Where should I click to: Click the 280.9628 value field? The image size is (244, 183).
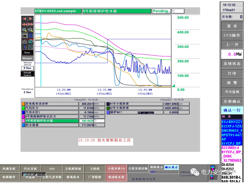[87, 121]
